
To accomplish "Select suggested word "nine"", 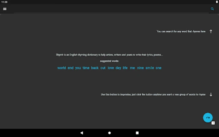I will (140, 68).
